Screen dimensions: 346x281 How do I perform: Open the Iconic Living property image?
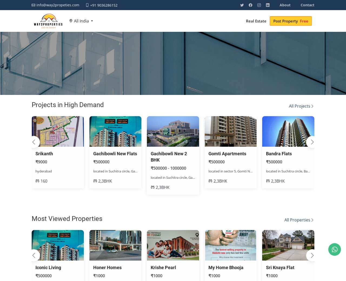[x=58, y=245]
